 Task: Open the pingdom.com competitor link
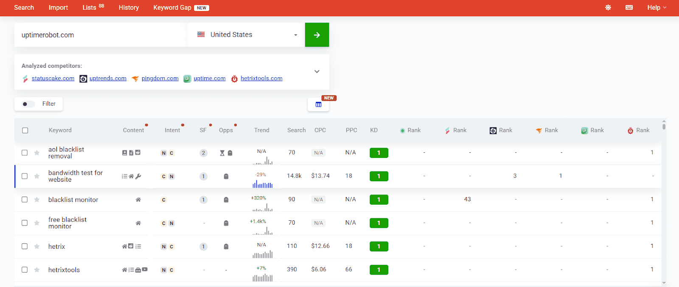point(160,79)
